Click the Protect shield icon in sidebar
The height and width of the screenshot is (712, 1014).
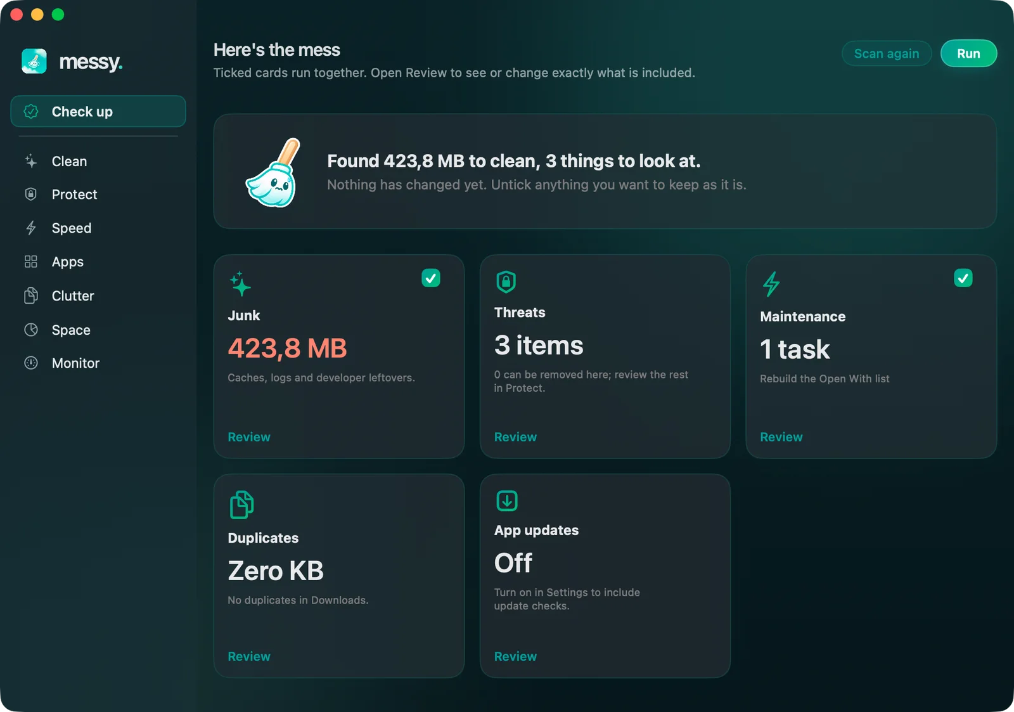click(x=31, y=194)
